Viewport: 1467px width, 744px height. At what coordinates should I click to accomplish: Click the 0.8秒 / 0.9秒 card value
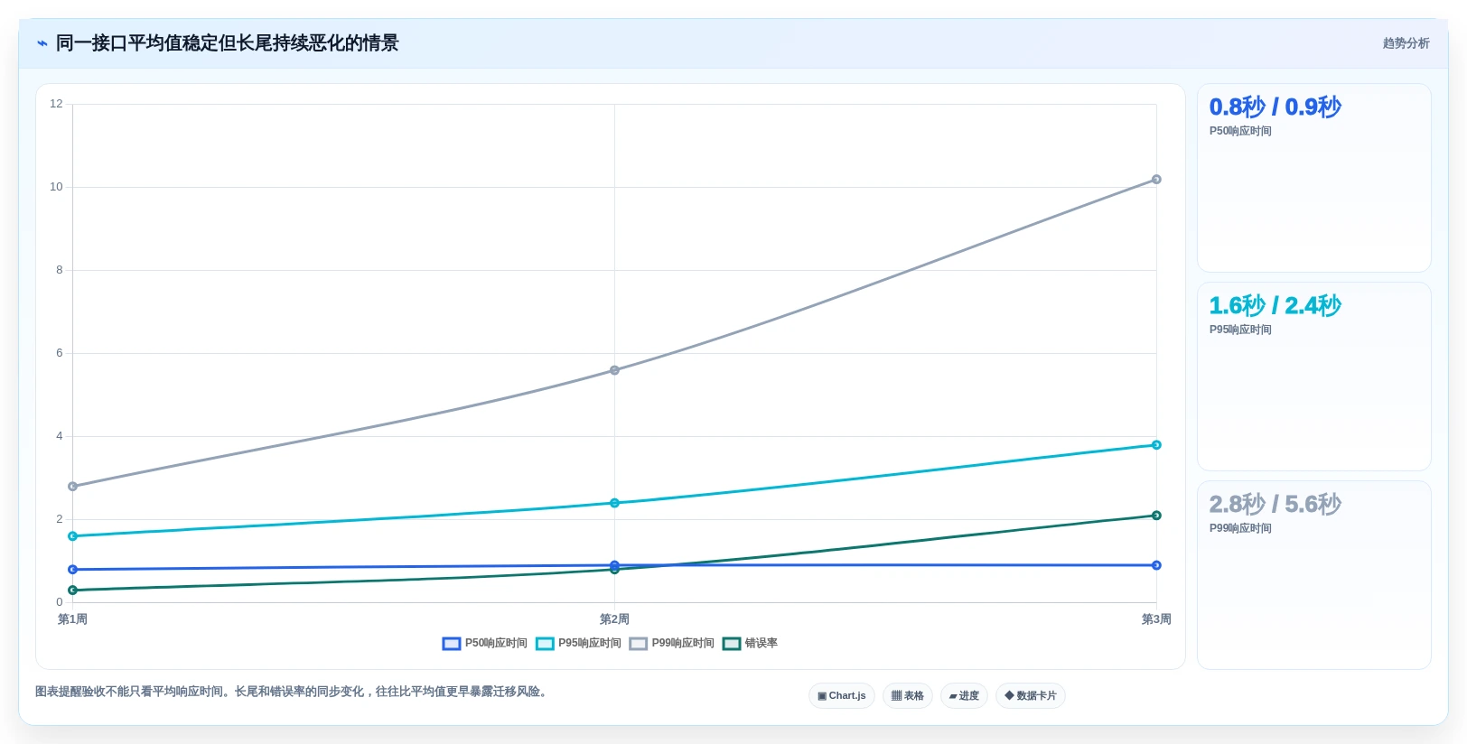[x=1275, y=107]
